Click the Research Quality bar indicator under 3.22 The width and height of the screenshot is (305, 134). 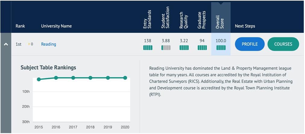tap(184, 48)
